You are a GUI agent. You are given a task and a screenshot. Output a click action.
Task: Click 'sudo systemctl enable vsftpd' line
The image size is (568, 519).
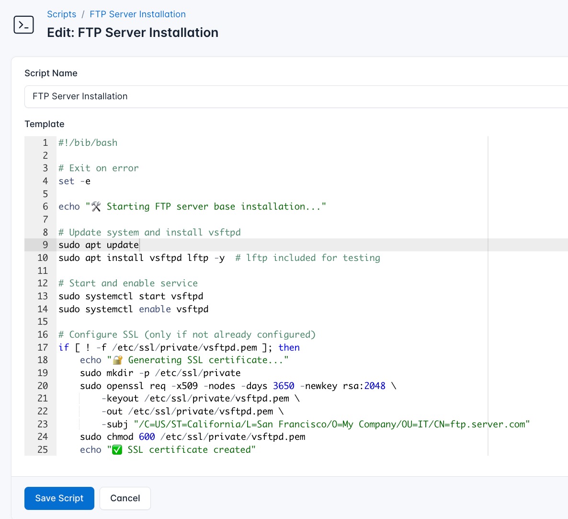[x=134, y=309]
